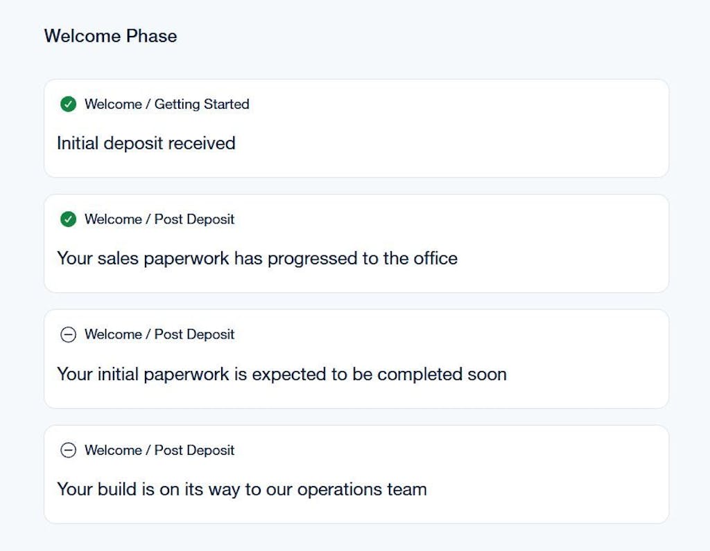Click the sales paperwork progressed message text
The width and height of the screenshot is (710, 551).
(257, 258)
